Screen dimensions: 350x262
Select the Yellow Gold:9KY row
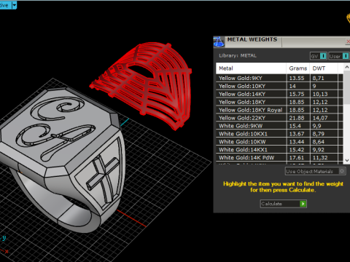[x=279, y=78]
